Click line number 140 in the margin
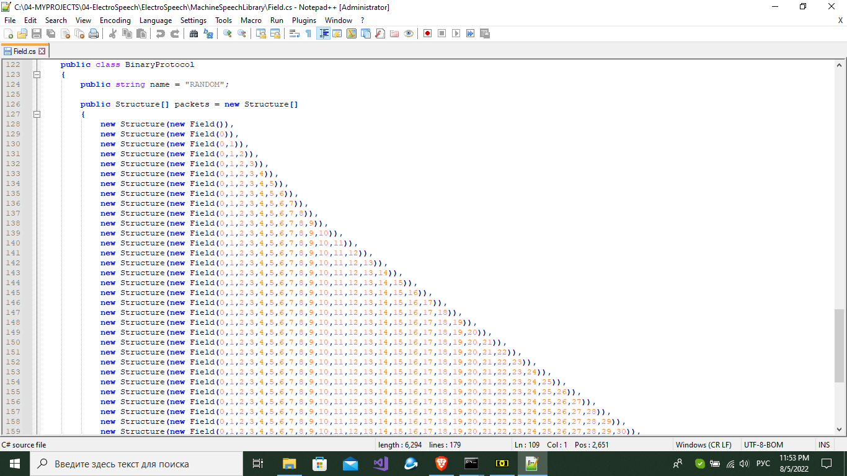Image resolution: width=847 pixels, height=476 pixels. [x=12, y=243]
